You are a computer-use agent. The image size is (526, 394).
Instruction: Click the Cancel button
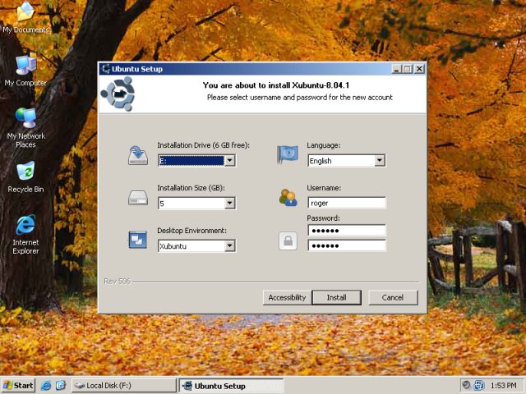pos(393,297)
